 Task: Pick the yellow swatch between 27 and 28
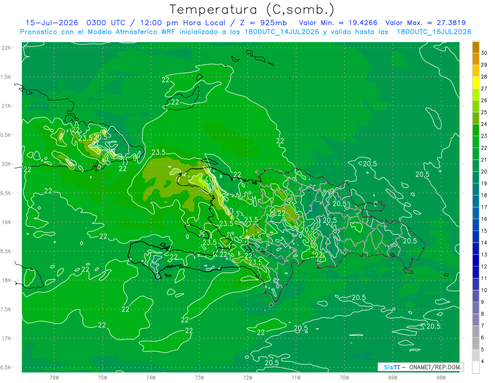point(476,83)
